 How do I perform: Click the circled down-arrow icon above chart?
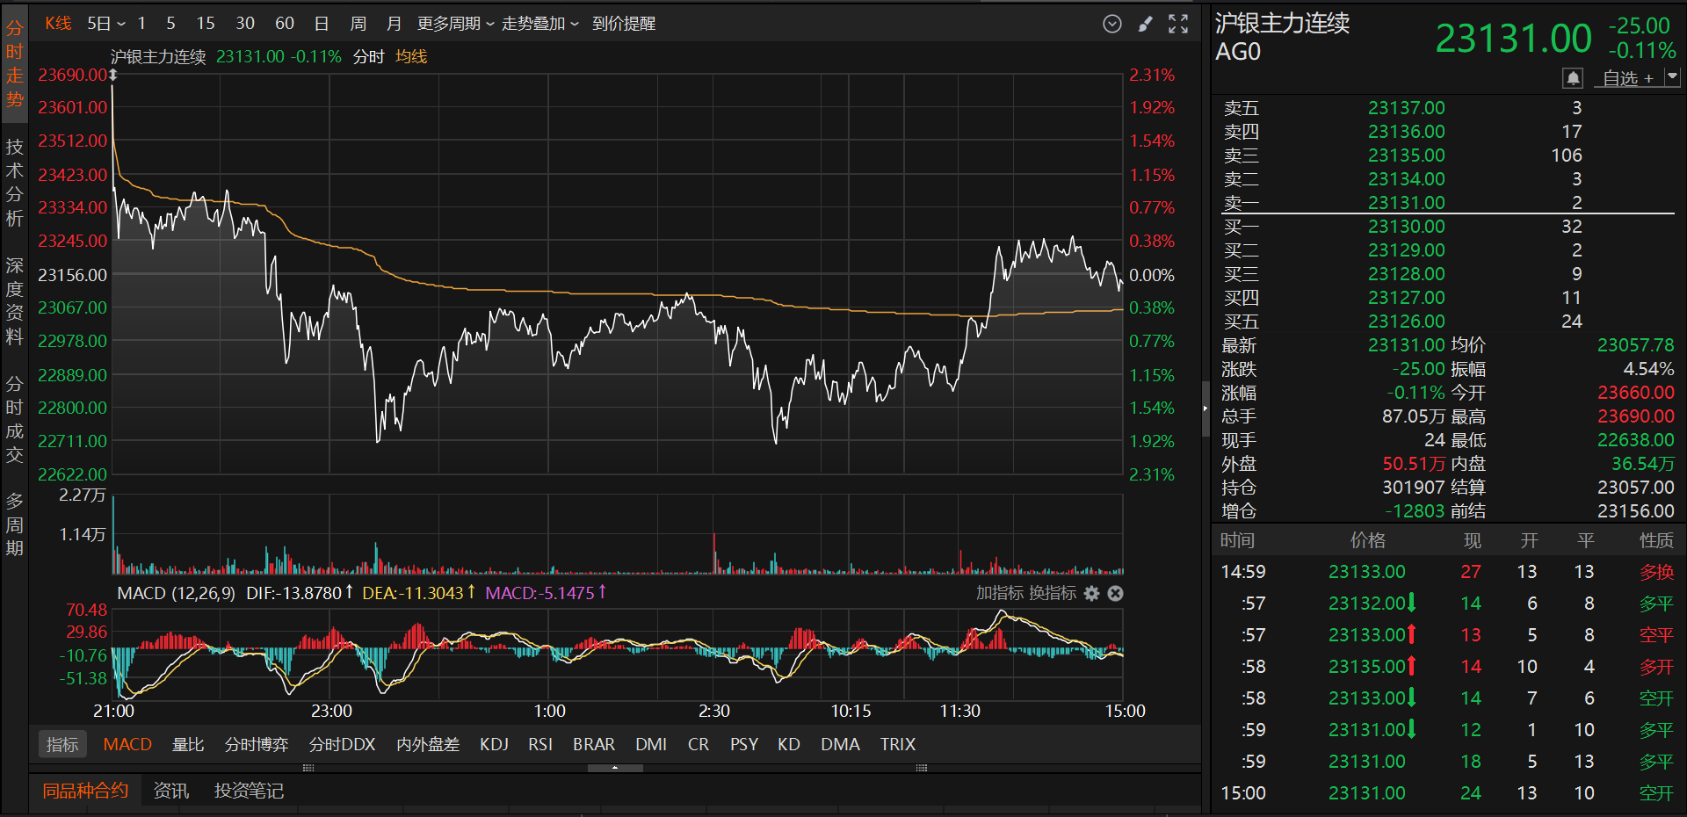1112,24
